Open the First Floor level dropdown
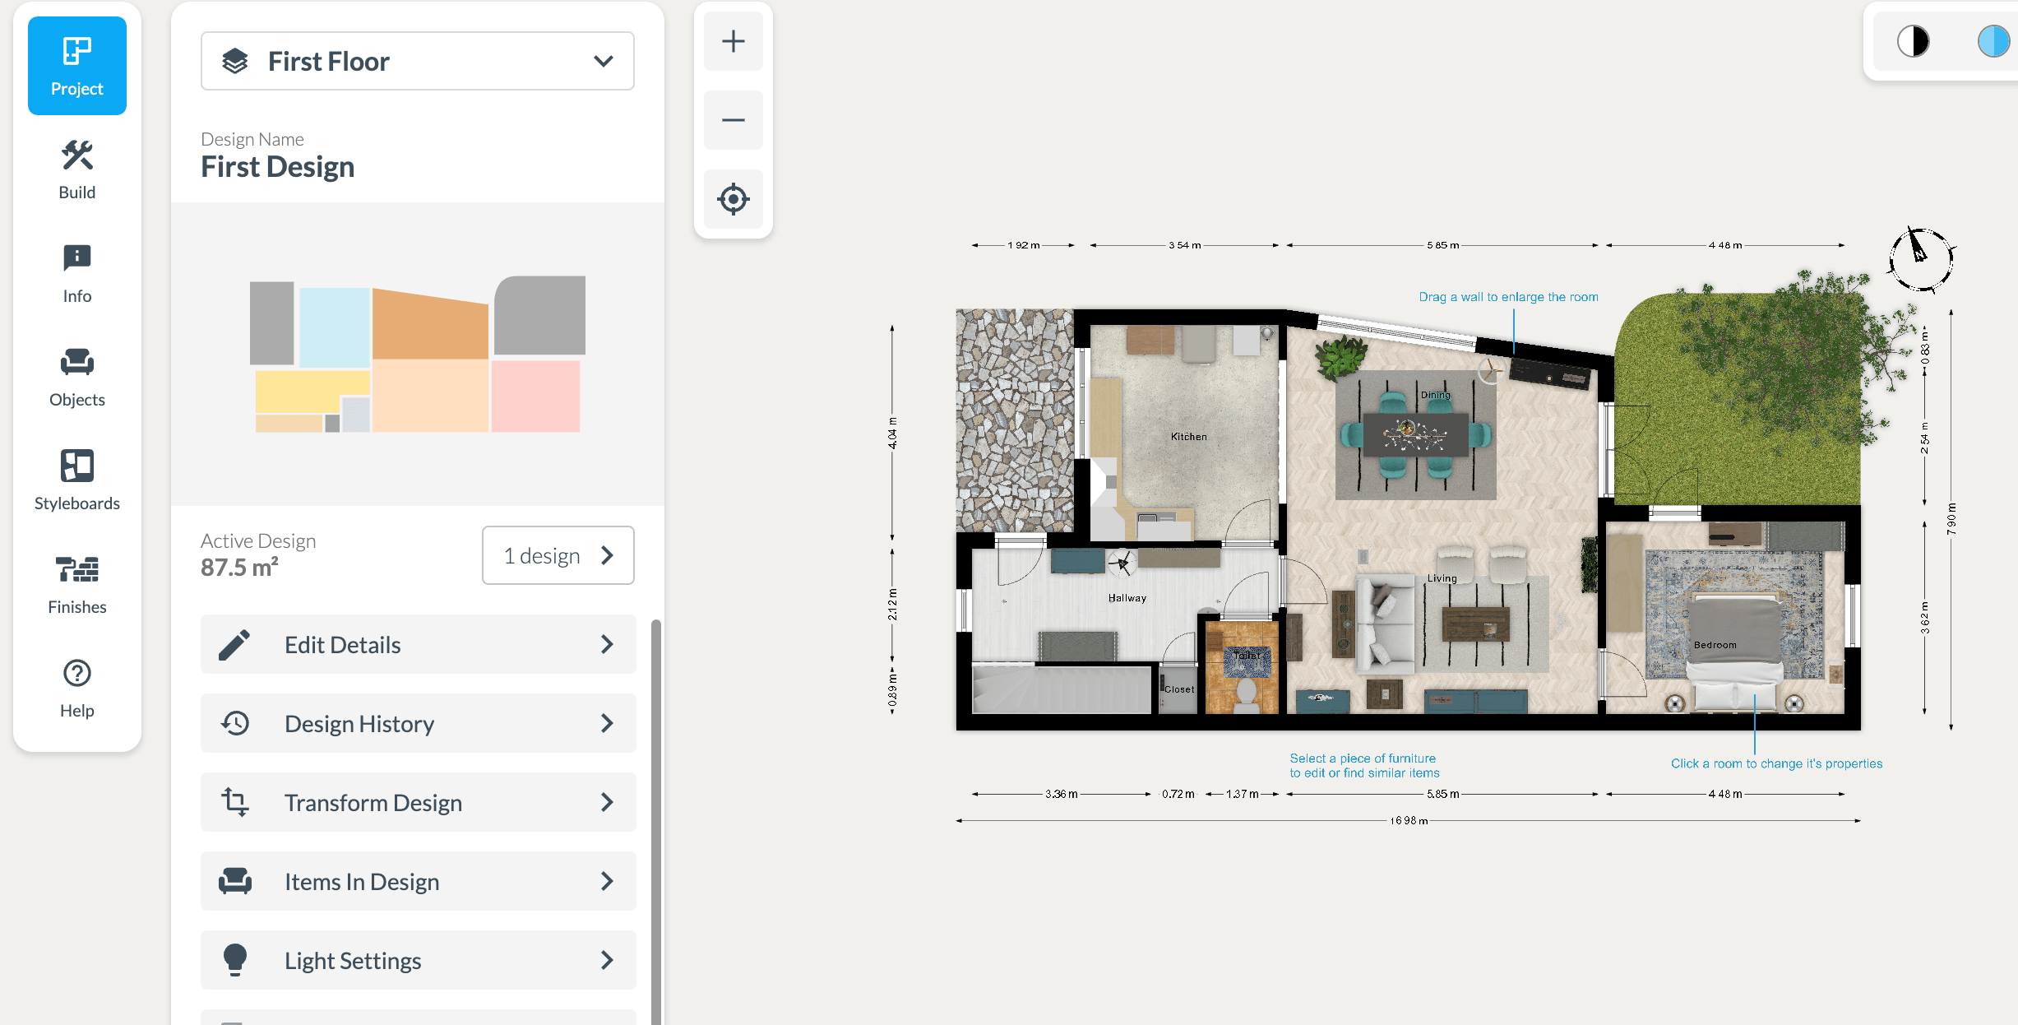The width and height of the screenshot is (2018, 1025). click(x=417, y=61)
